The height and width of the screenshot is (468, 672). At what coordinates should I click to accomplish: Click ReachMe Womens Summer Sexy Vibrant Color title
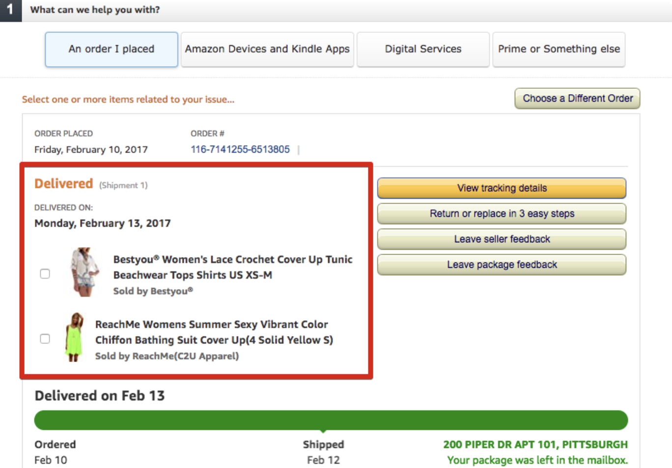pyautogui.click(x=214, y=332)
